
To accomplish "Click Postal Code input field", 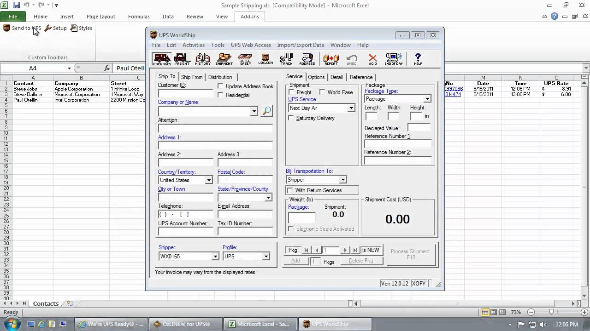I will tap(245, 180).
